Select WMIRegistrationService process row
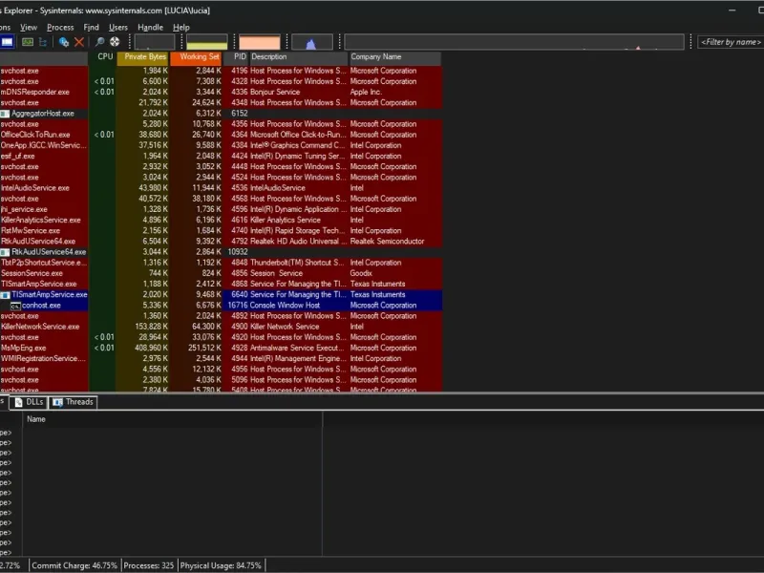This screenshot has height=573, width=764. click(221, 359)
